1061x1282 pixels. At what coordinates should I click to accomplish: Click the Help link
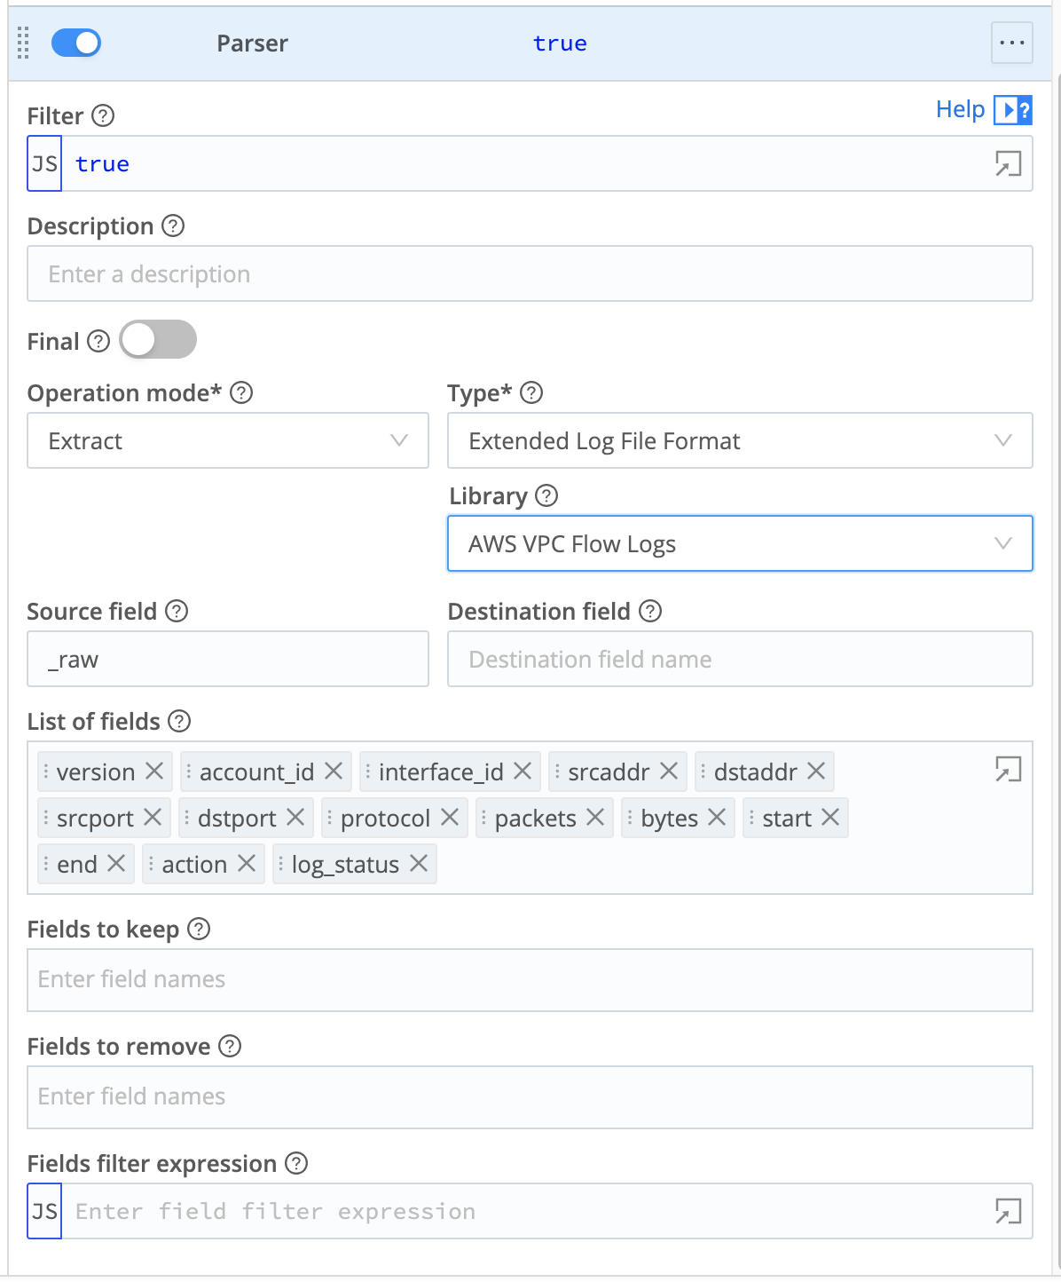[x=960, y=109]
